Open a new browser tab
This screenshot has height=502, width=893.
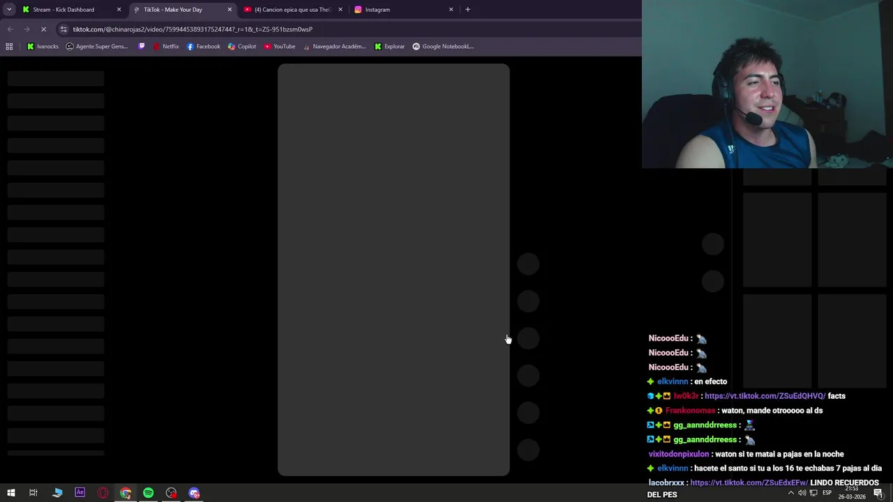tap(467, 10)
